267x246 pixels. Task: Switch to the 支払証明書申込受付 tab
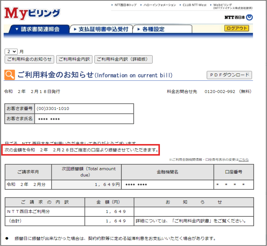101,29
